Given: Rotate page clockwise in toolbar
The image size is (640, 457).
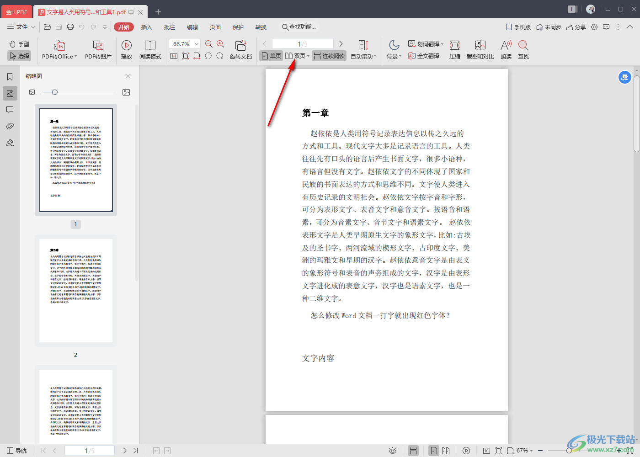Looking at the screenshot, I should click(x=220, y=56).
